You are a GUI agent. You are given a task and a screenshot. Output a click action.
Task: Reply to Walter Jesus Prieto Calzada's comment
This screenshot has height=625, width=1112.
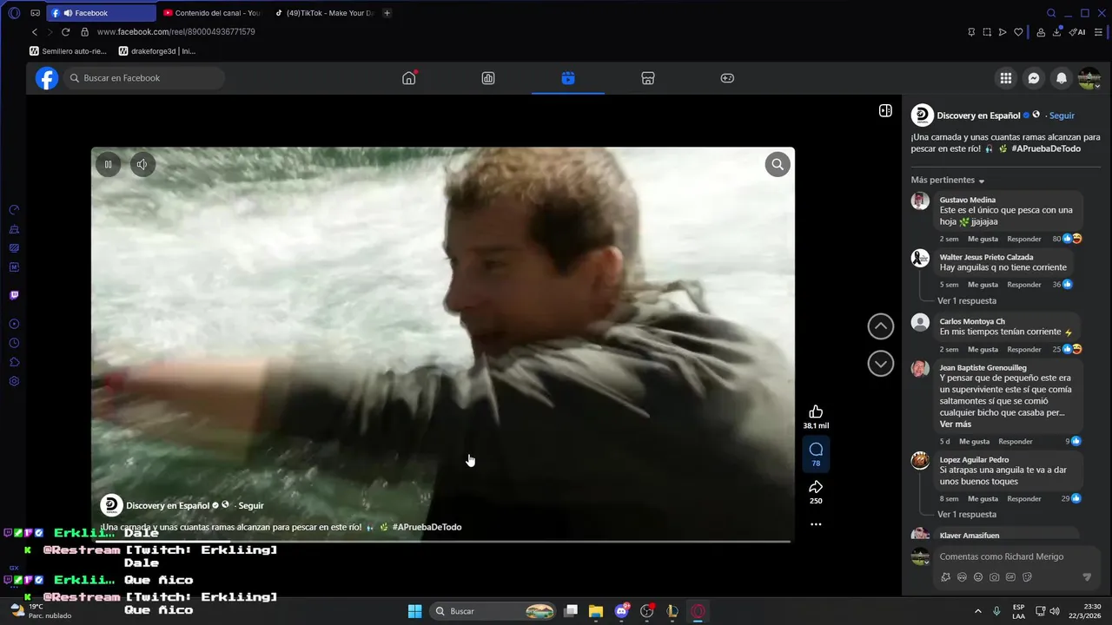click(1024, 285)
